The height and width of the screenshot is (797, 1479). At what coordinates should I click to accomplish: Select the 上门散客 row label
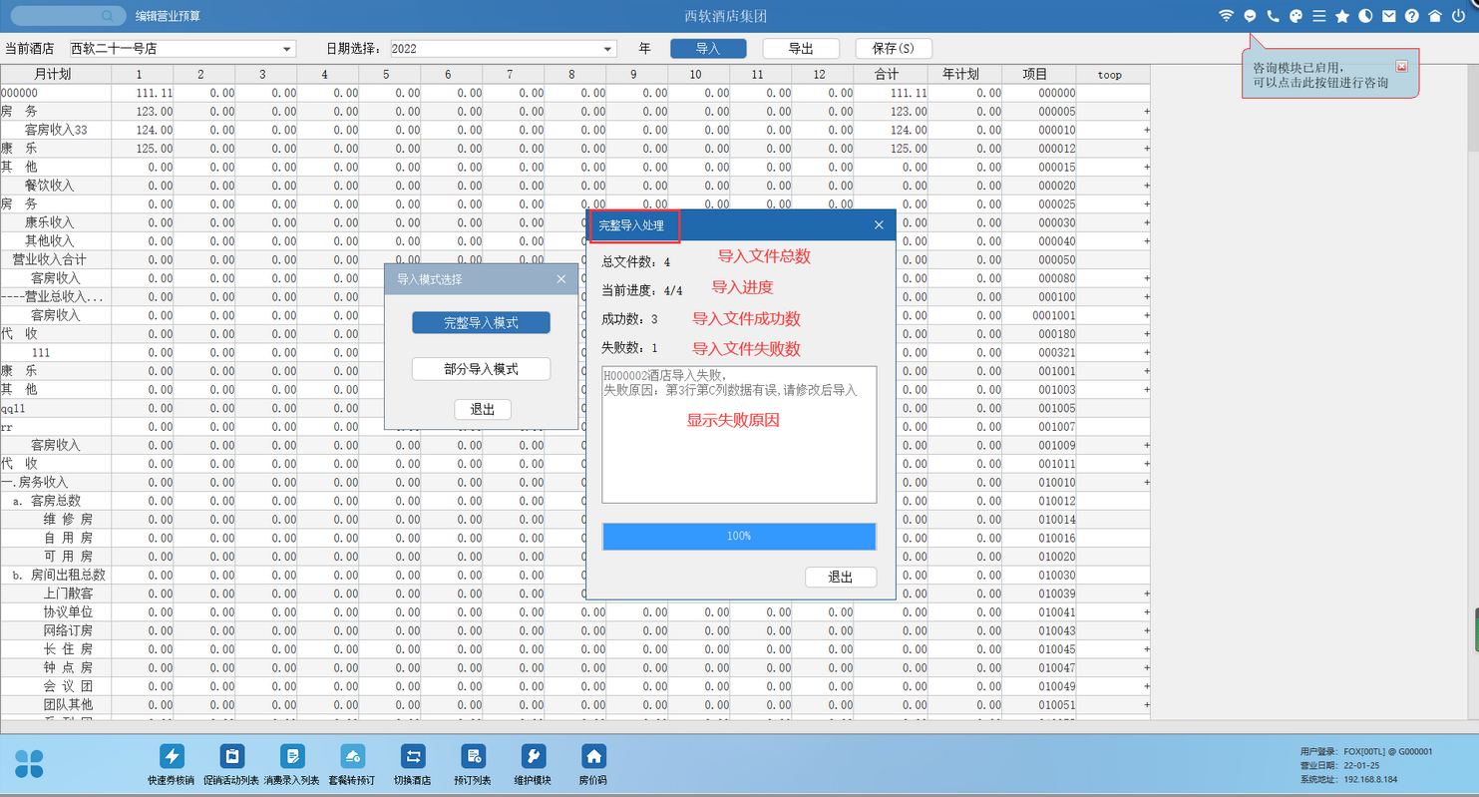(68, 594)
